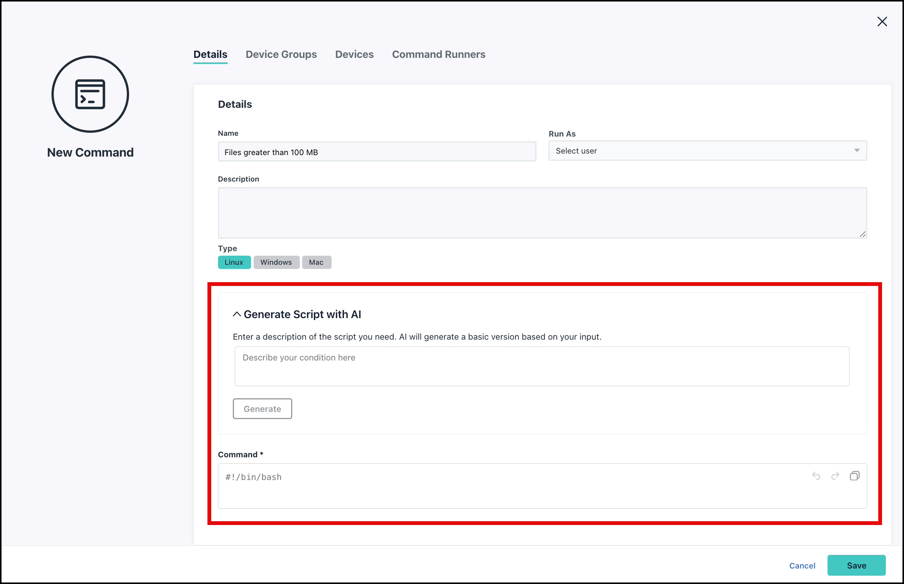Image resolution: width=904 pixels, height=584 pixels.
Task: Select the Mac type toggle
Action: click(316, 262)
